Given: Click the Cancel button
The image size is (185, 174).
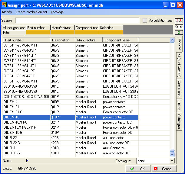Looking at the screenshot, I should [164, 169].
